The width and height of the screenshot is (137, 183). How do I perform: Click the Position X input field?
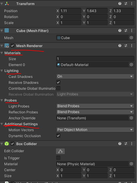70,11
